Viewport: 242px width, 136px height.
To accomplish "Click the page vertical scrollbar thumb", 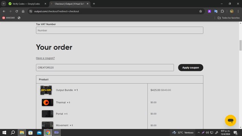I will (x=240, y=45).
